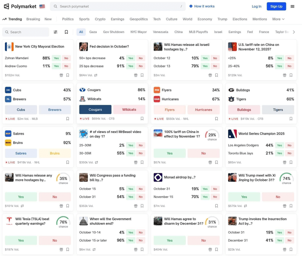Show bookmarked markets via bookmark filter icon
The width and height of the screenshot is (302, 256).
[66, 32]
